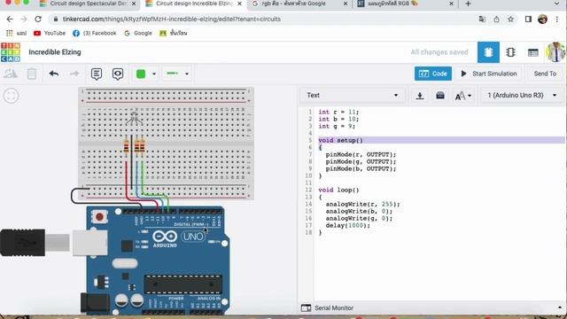Translate this page icon
Screen dimensions: 567x319
pyautogui.click(x=482, y=19)
